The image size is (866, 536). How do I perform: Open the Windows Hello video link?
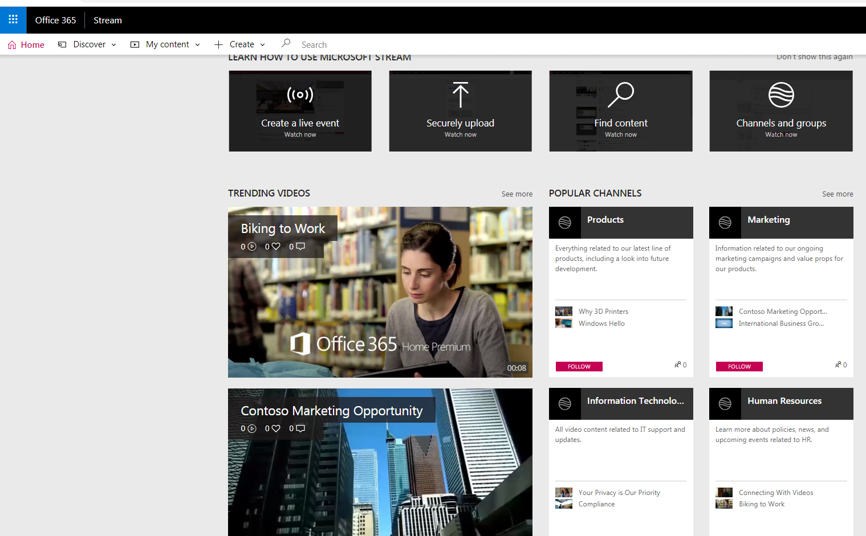tap(601, 324)
